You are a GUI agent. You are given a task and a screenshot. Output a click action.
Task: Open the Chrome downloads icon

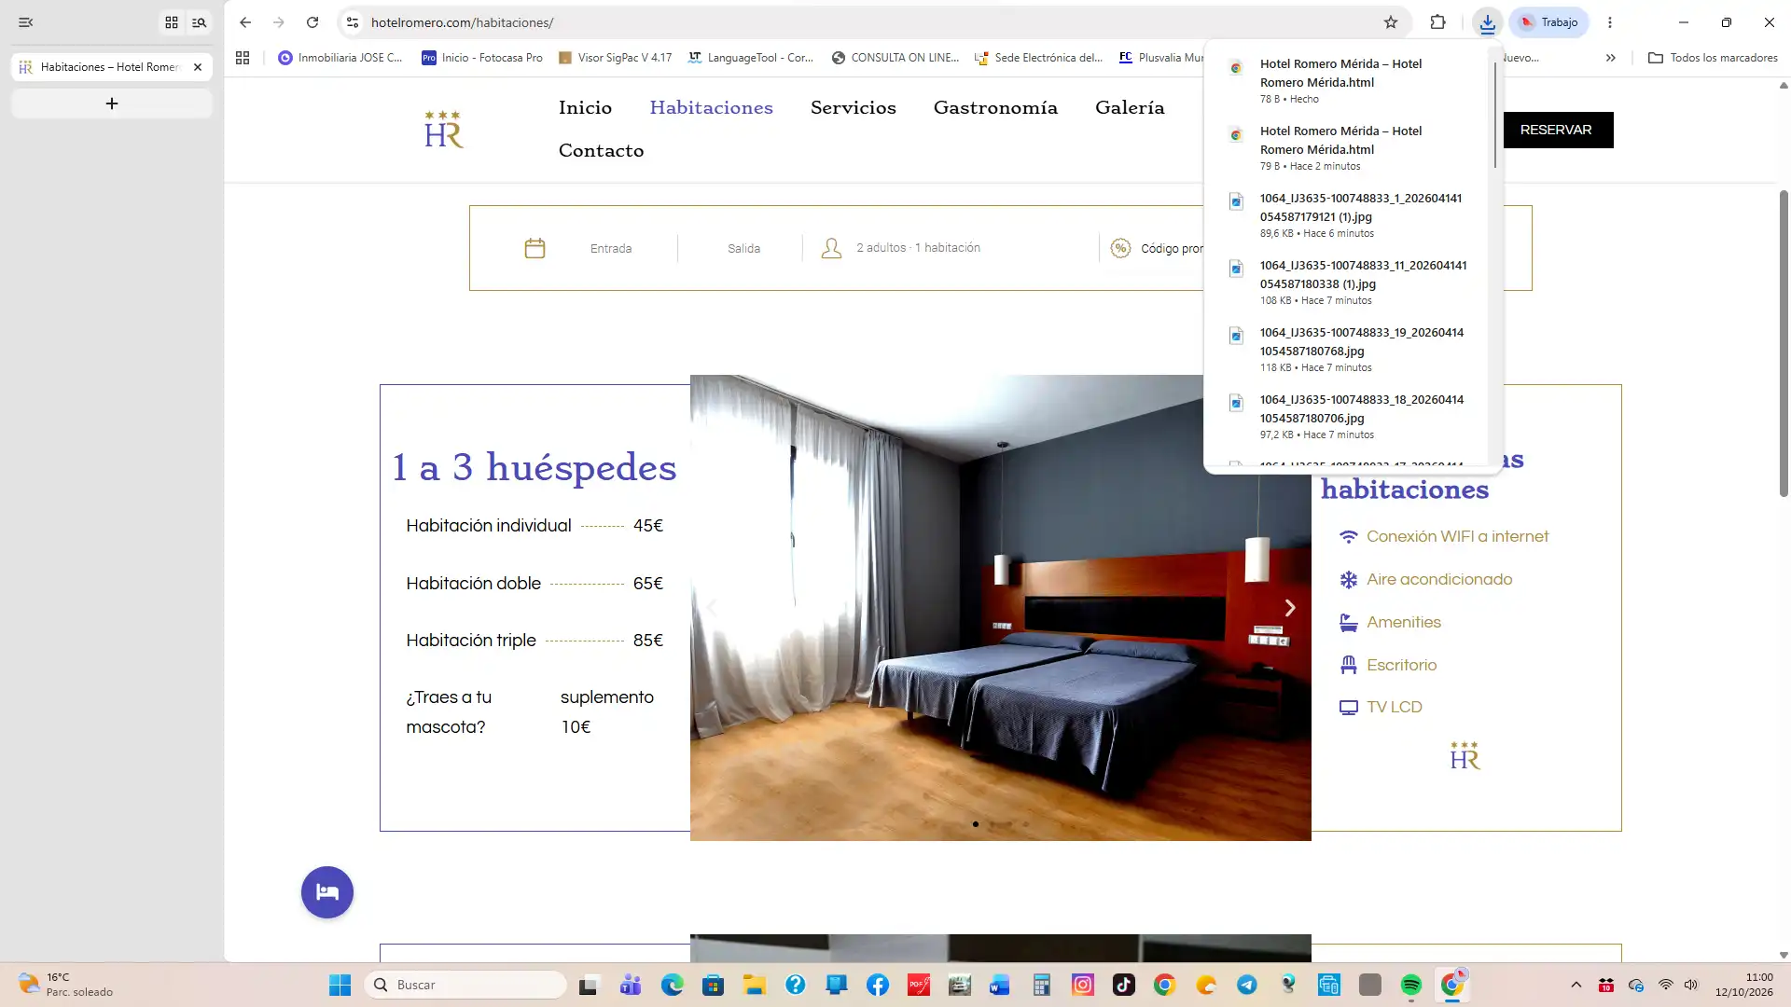pyautogui.click(x=1487, y=22)
